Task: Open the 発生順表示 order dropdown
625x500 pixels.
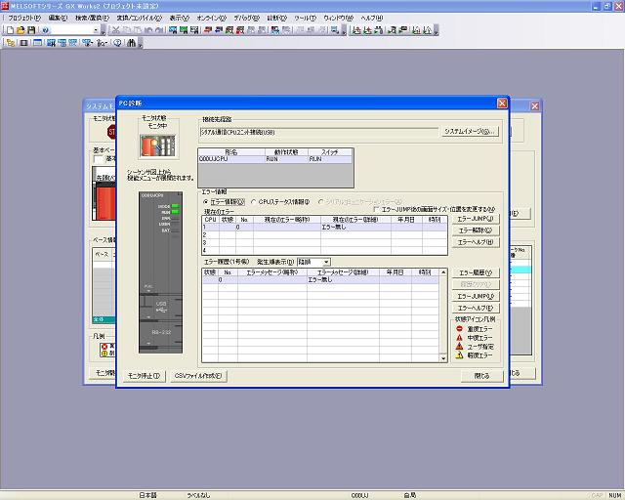Action: tap(326, 262)
